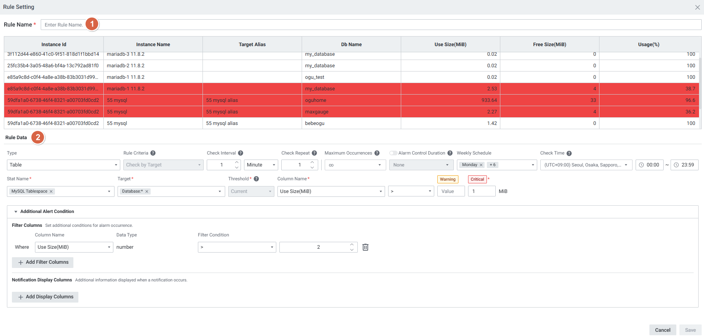This screenshot has height=336, width=704.
Task: Remove the Monday schedule tag
Action: (x=481, y=165)
